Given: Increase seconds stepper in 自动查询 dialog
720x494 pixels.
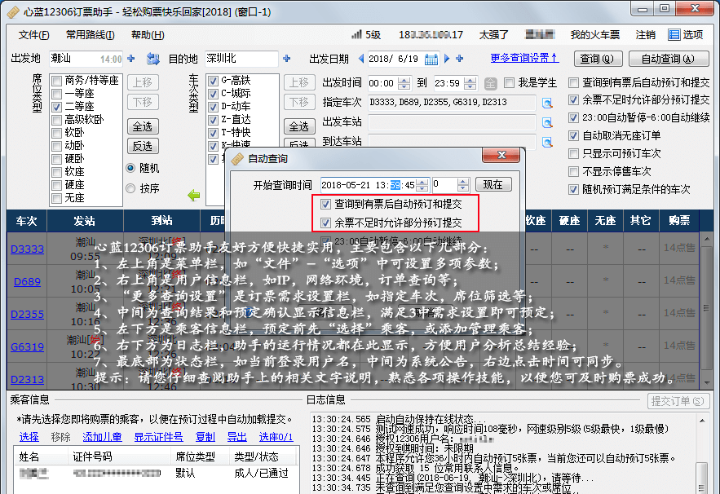Looking at the screenshot, I should coord(420,180).
